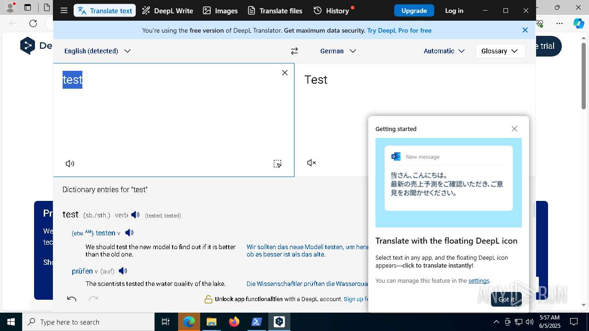The height and width of the screenshot is (331, 589).
Task: Listen to the source text speaker icon
Action: point(70,164)
